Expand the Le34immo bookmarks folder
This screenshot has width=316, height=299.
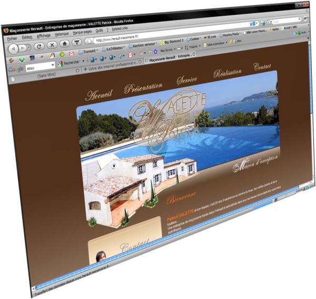point(113,49)
